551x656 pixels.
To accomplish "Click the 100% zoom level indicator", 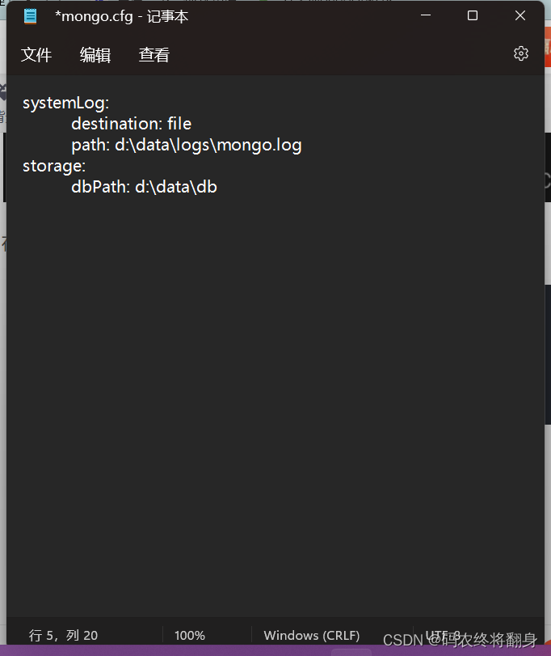I will pyautogui.click(x=190, y=636).
